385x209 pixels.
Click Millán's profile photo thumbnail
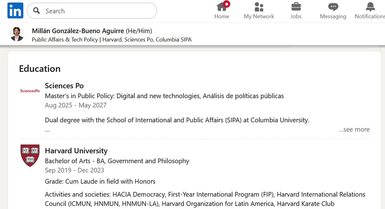click(x=17, y=34)
